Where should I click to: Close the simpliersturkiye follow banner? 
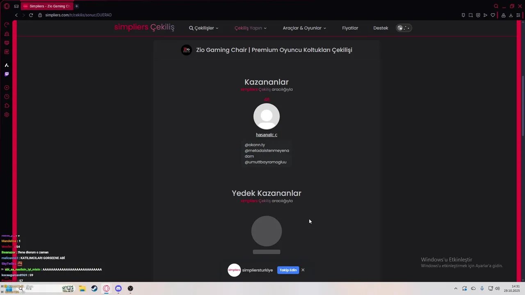pos(303,270)
